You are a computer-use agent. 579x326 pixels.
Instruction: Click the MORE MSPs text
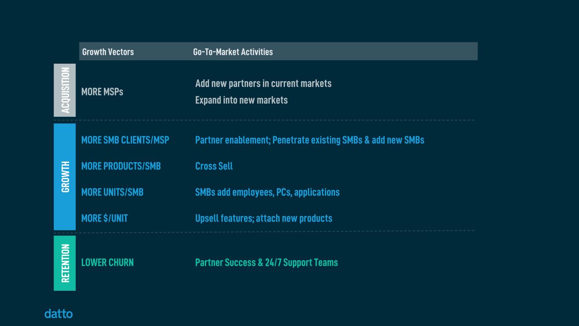pos(102,92)
